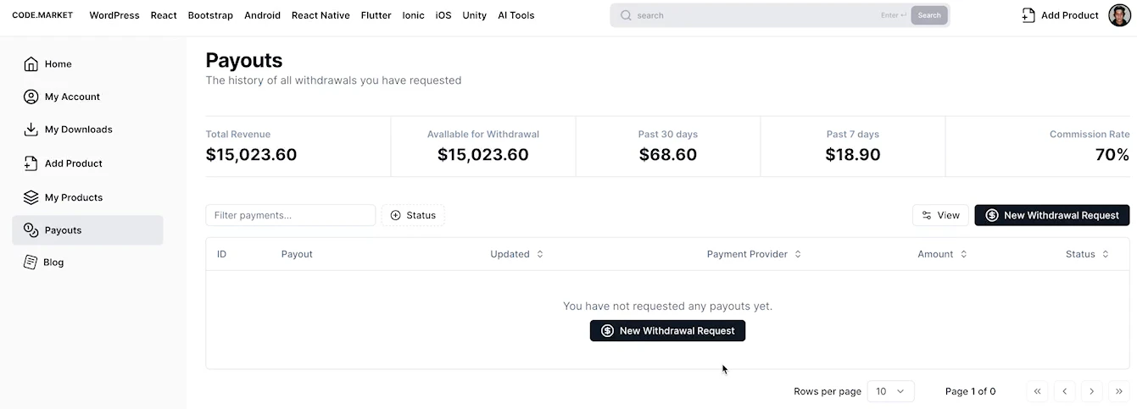Click the My Products layers icon
This screenshot has height=409, width=1137.
click(x=31, y=197)
